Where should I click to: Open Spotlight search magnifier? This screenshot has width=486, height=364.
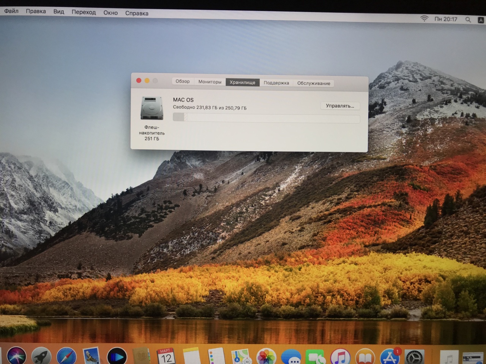point(468,20)
